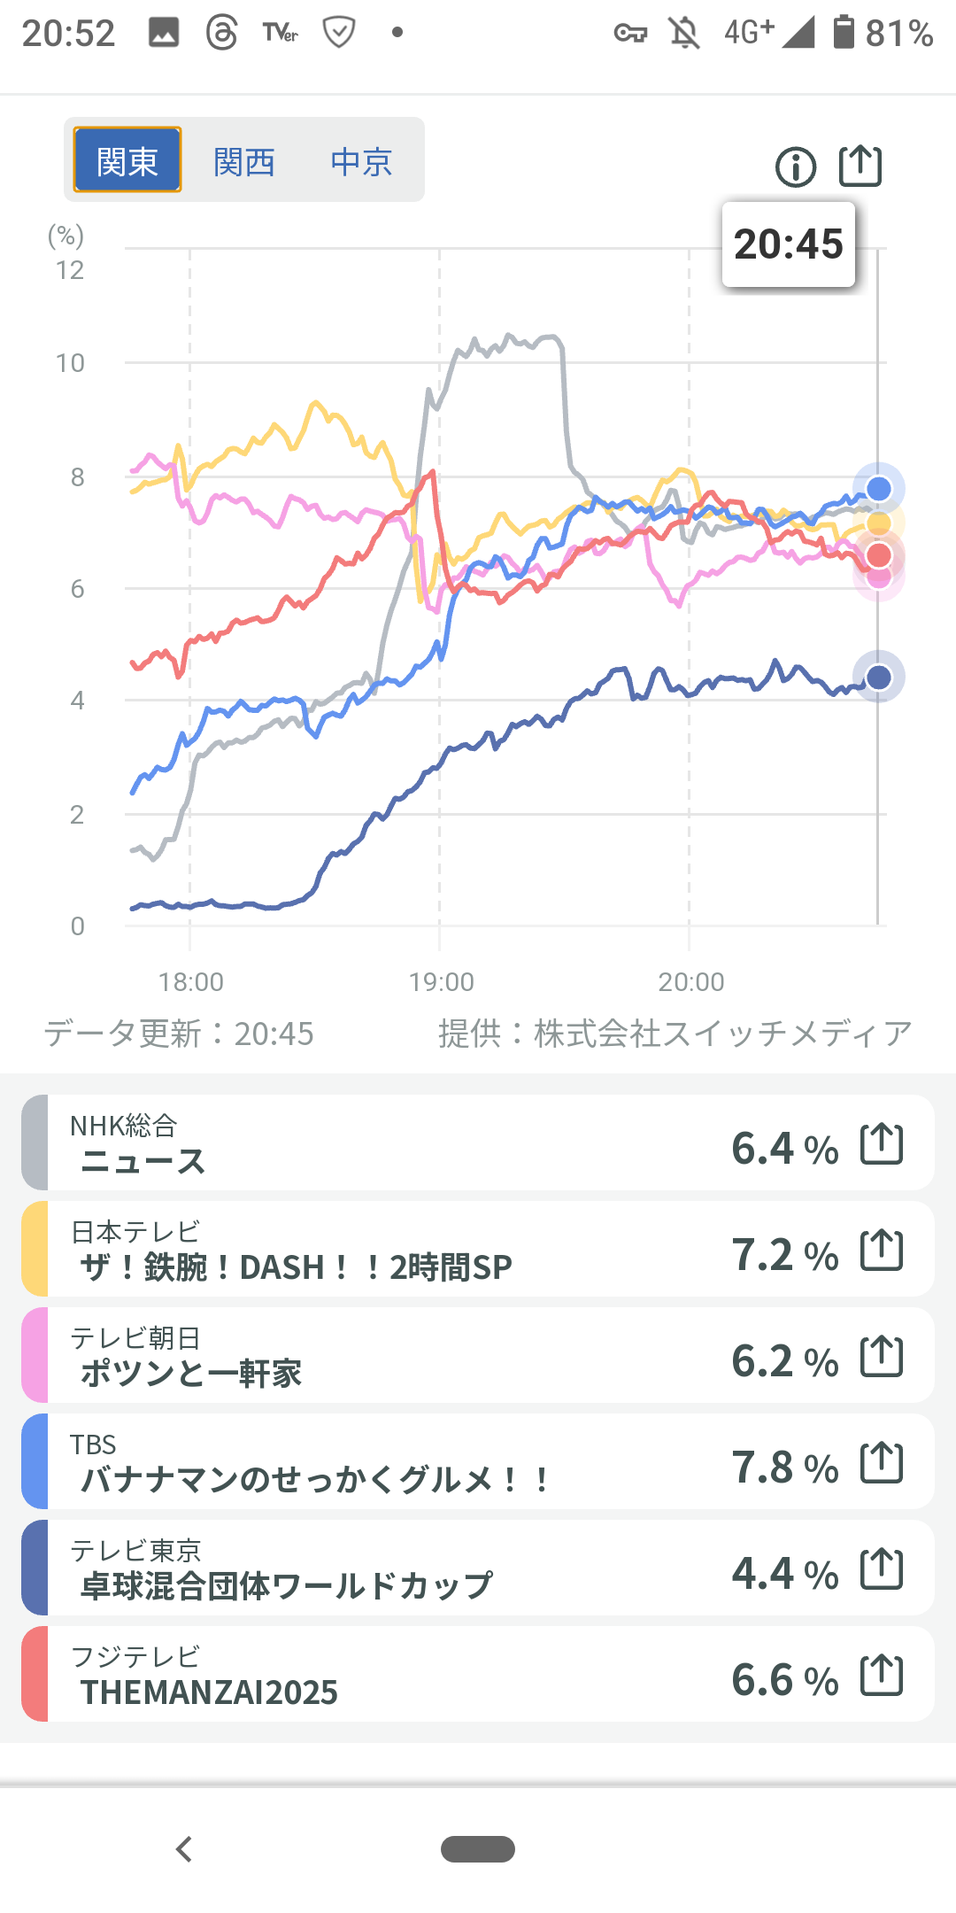The image size is (956, 1913).
Task: Share the フジテレビ THEMANZAI2025 rating
Action: 882,1675
